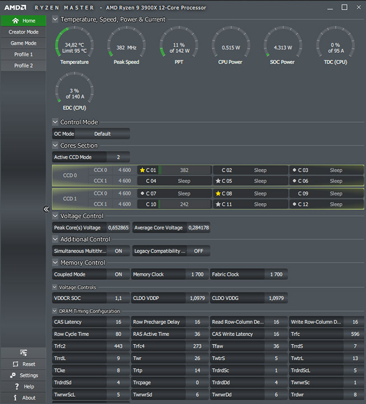This screenshot has width=366, height=404.
Task: Select the CCD 0 block label
Action: [70, 175]
